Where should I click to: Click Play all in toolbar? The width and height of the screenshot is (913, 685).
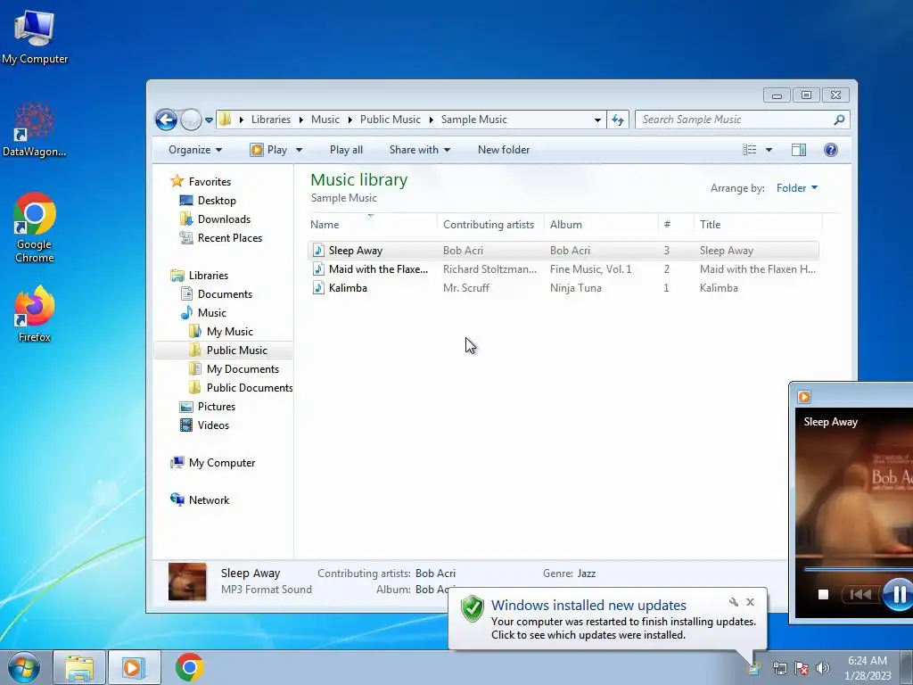point(346,150)
